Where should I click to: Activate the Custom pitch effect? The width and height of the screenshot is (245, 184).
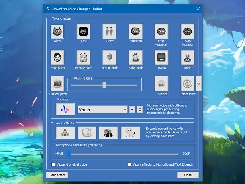pos(57,83)
